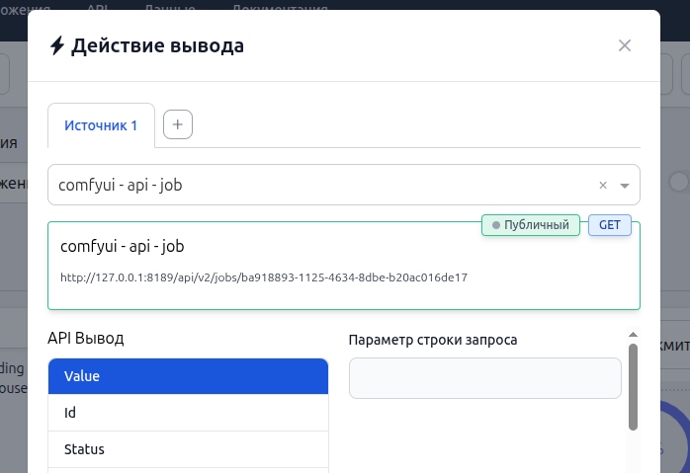690x473 pixels.
Task: Select Value in the API Вывод list
Action: click(x=189, y=376)
